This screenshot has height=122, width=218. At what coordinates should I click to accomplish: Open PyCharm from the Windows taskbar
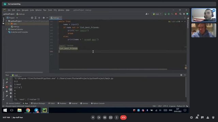point(45,110)
